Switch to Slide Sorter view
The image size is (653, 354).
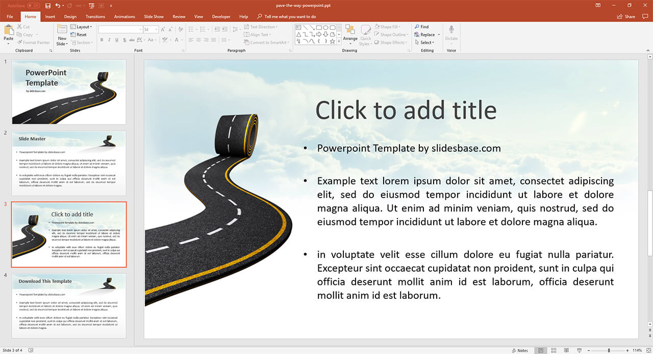(x=553, y=350)
